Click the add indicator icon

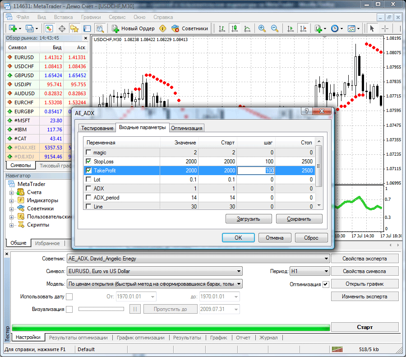(318, 28)
